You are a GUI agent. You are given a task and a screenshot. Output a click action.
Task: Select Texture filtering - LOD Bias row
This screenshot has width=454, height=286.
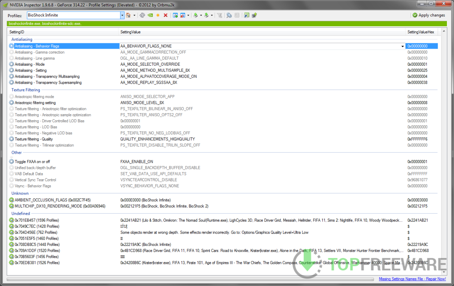(x=223, y=127)
